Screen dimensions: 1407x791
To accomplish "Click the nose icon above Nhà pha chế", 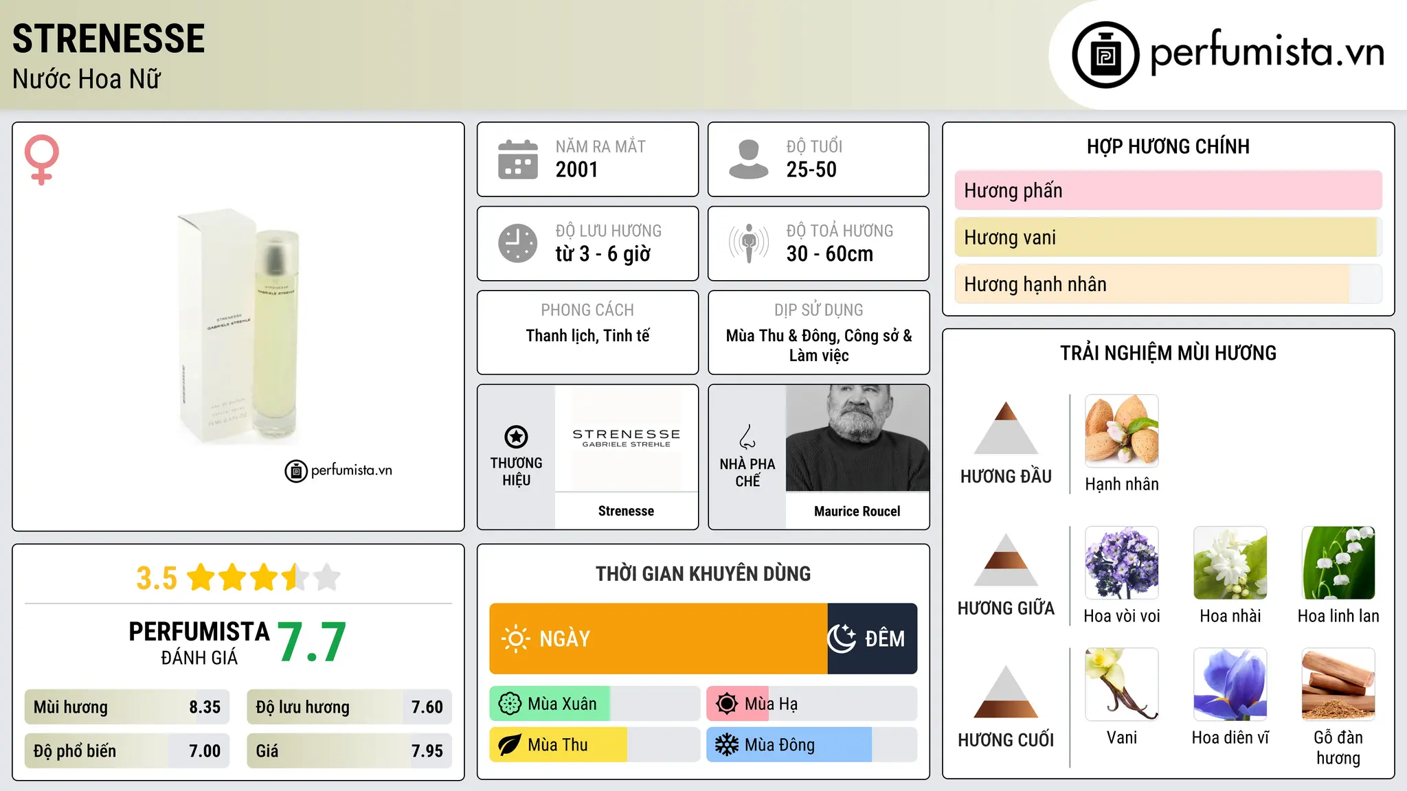I will click(747, 437).
